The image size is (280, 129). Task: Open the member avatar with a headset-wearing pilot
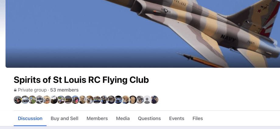coord(126,100)
